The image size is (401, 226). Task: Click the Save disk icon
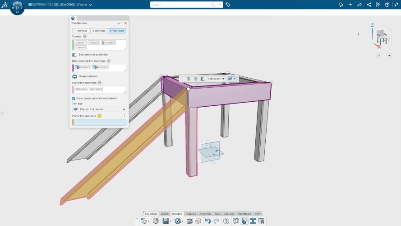pyautogui.click(x=166, y=221)
